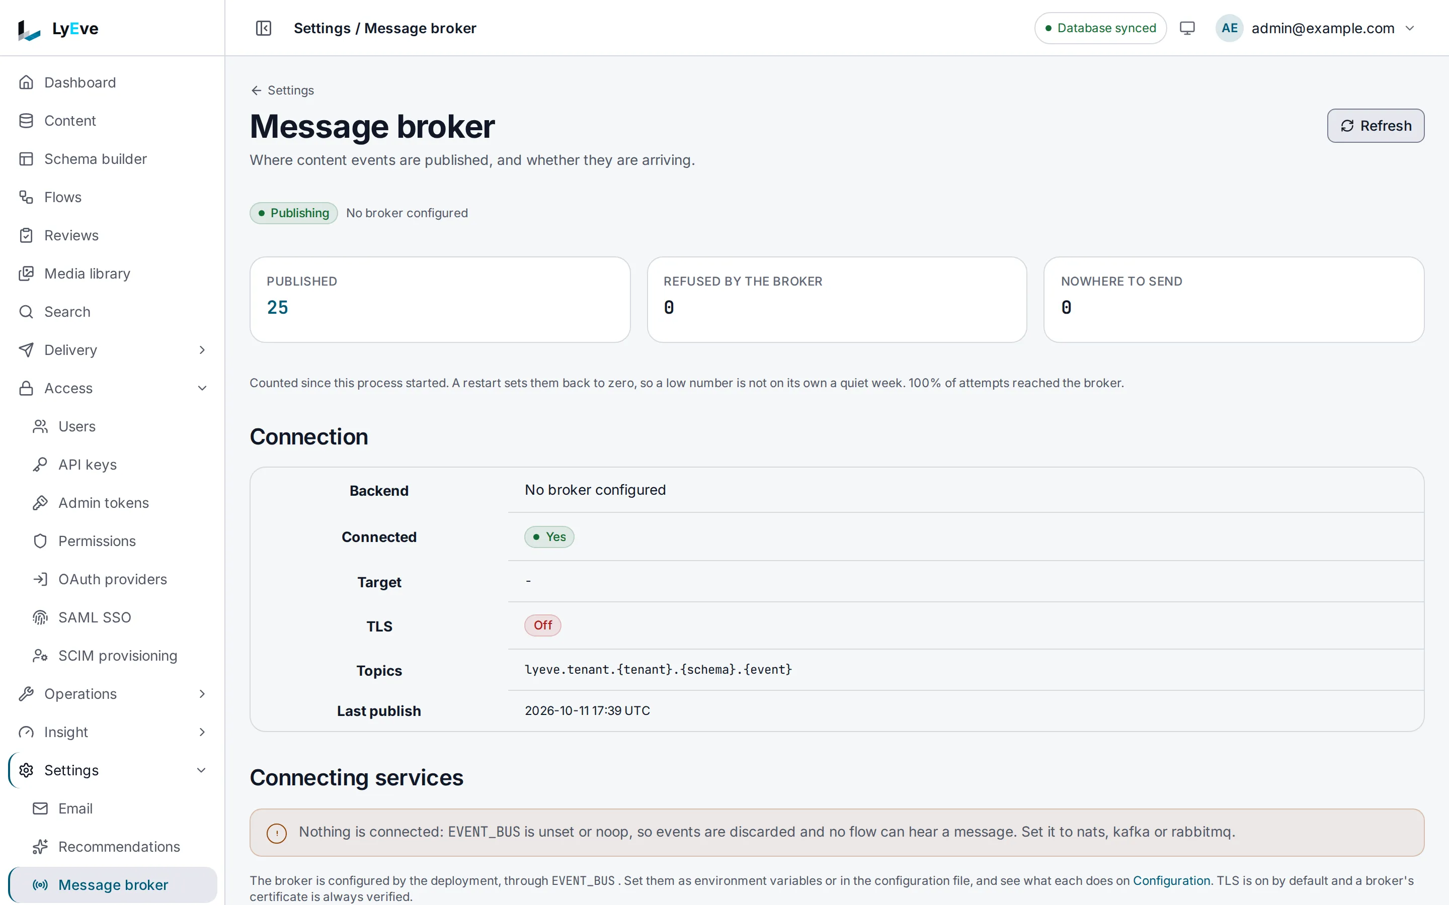Click the TLS Off badge

[542, 625]
